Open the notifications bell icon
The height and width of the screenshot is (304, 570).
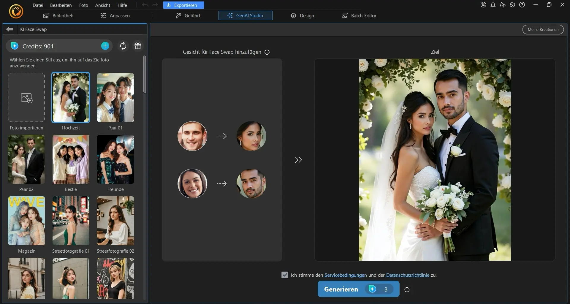point(493,5)
